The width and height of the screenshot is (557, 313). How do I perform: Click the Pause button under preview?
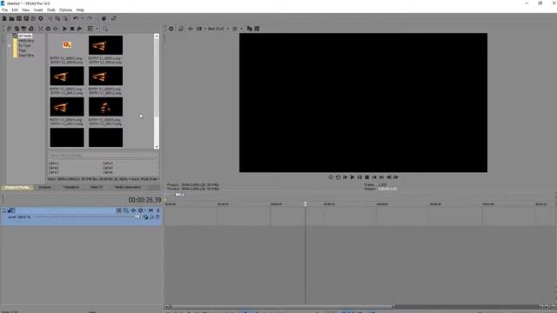[359, 177]
